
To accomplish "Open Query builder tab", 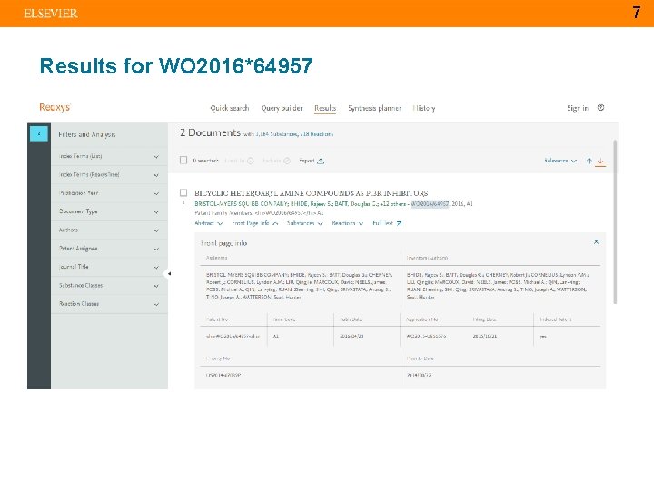I will pos(282,108).
